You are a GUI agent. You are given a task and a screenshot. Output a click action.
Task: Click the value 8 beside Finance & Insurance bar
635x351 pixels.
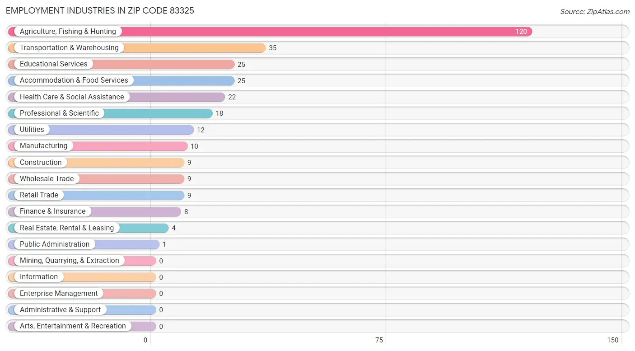tap(186, 211)
